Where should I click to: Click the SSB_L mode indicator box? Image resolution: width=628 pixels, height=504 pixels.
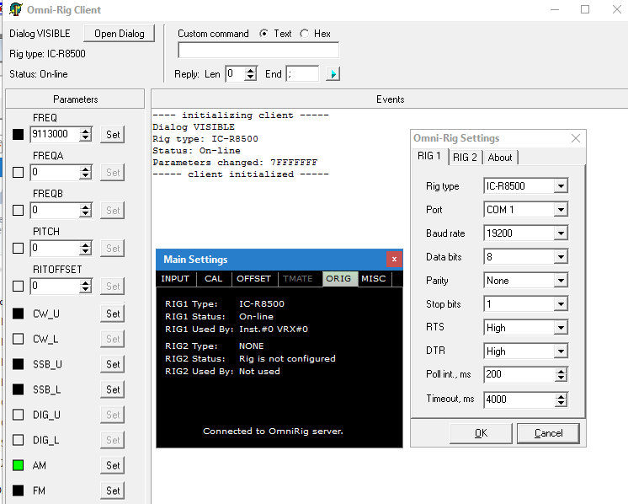[x=18, y=389]
